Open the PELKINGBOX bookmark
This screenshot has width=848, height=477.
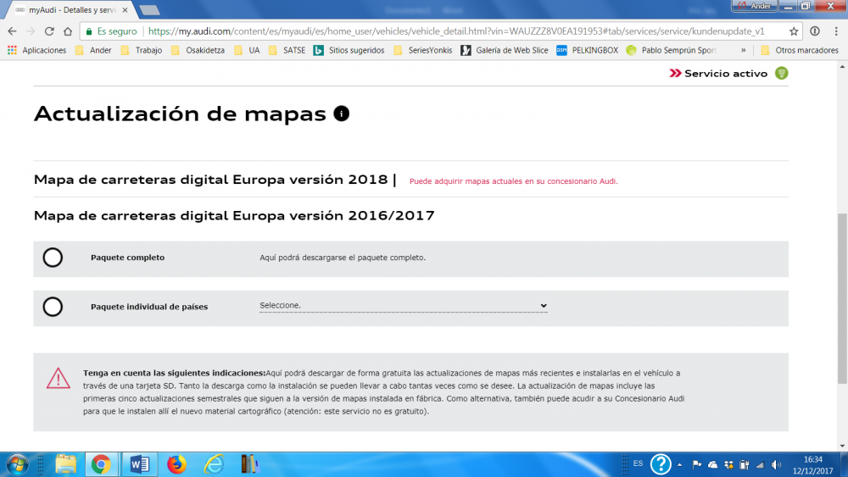(x=588, y=50)
